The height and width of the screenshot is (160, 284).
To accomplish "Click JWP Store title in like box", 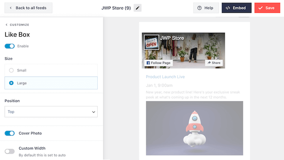I will click(x=172, y=38).
